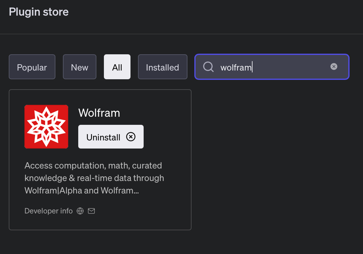Switch to the New plugins filter
Viewport: 363px width, 254px height.
[79, 67]
